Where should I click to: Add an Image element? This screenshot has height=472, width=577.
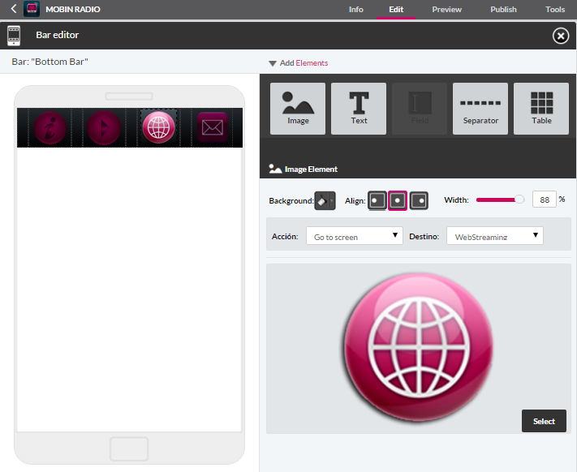[298, 109]
